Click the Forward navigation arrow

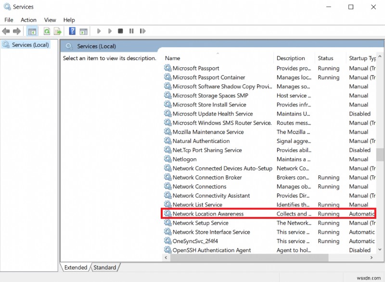16,31
